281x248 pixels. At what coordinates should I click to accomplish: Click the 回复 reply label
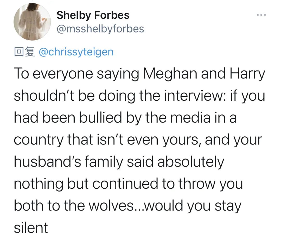[x=24, y=52]
